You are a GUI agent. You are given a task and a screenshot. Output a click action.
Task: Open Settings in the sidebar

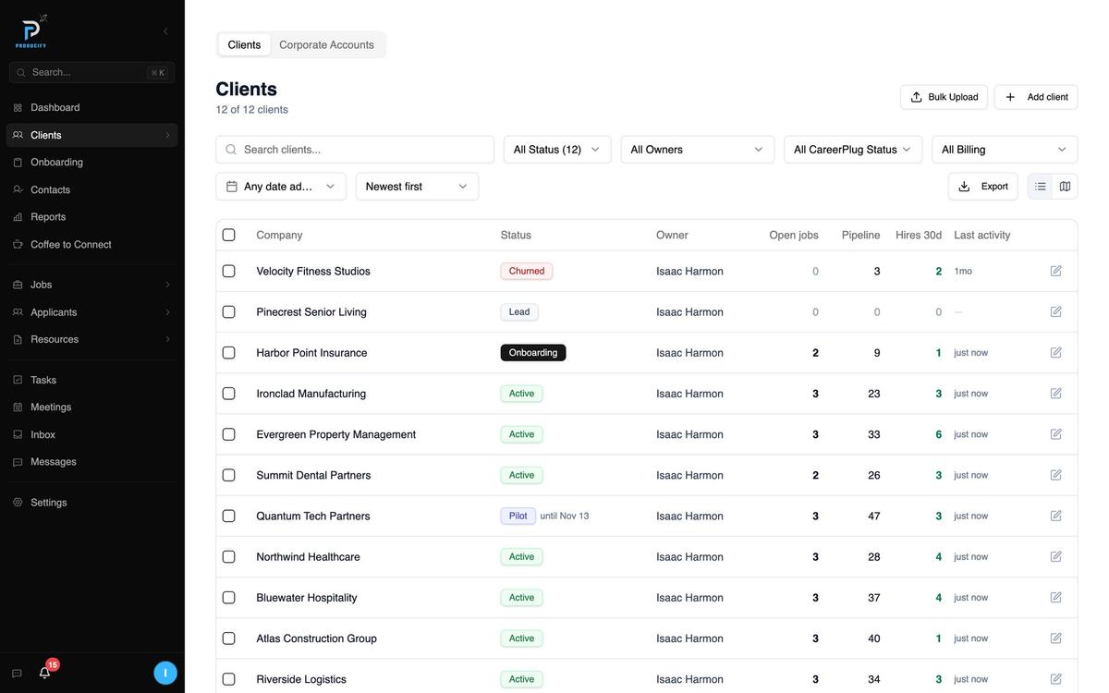tap(92, 503)
